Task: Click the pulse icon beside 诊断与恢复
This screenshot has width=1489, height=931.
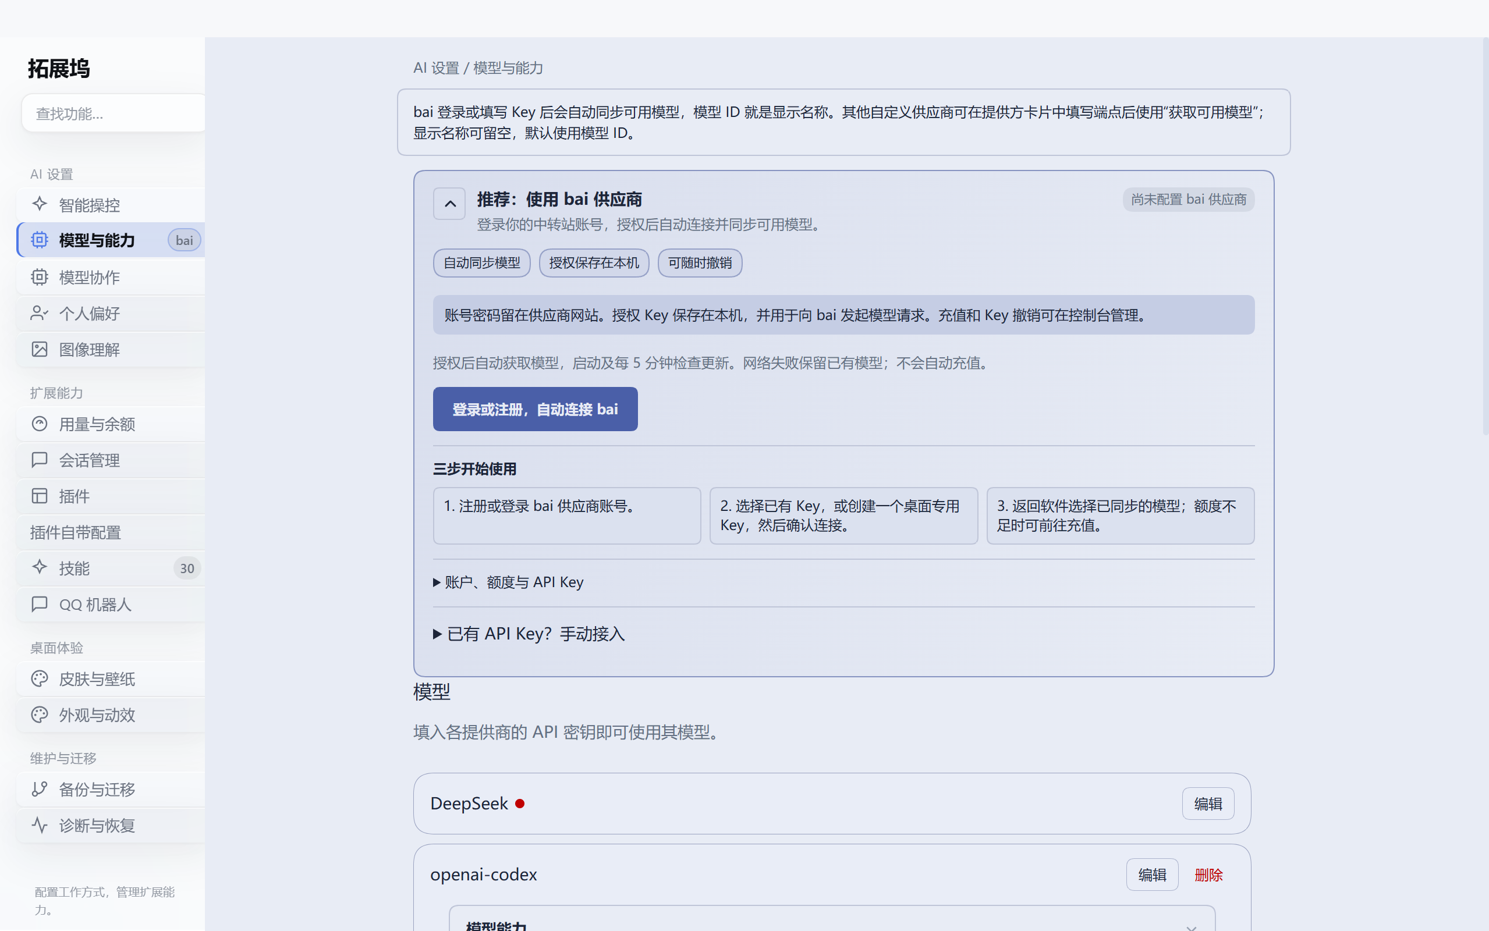Action: [x=40, y=825]
